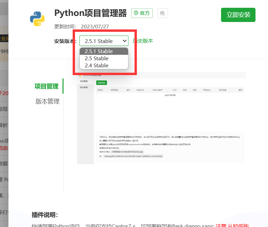Click the green 立即安装 install button
268x227 pixels.
coord(238,15)
